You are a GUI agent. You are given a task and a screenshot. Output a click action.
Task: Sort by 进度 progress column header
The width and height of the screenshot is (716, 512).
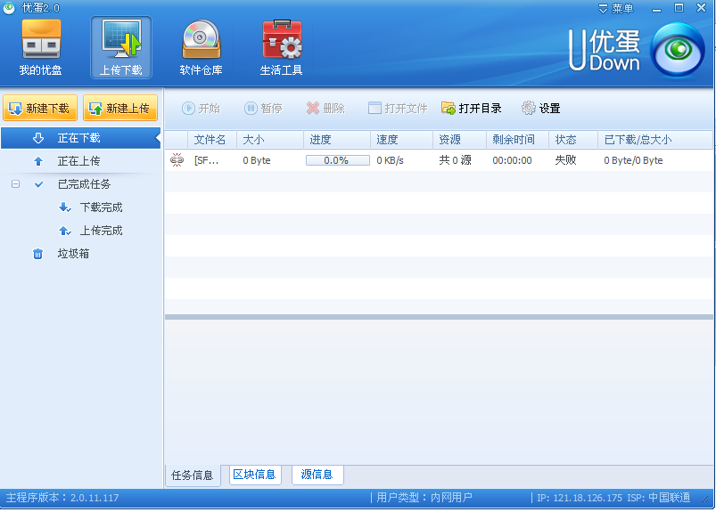click(336, 140)
